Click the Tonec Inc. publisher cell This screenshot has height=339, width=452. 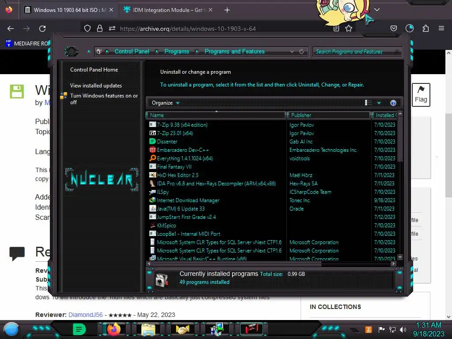tap(300, 200)
